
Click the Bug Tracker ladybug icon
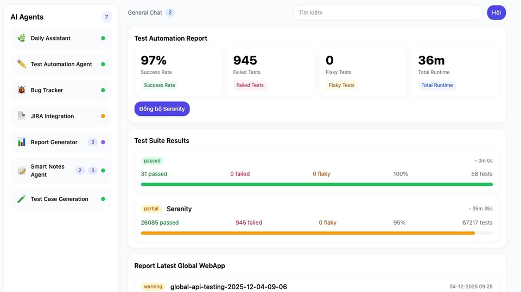click(22, 90)
